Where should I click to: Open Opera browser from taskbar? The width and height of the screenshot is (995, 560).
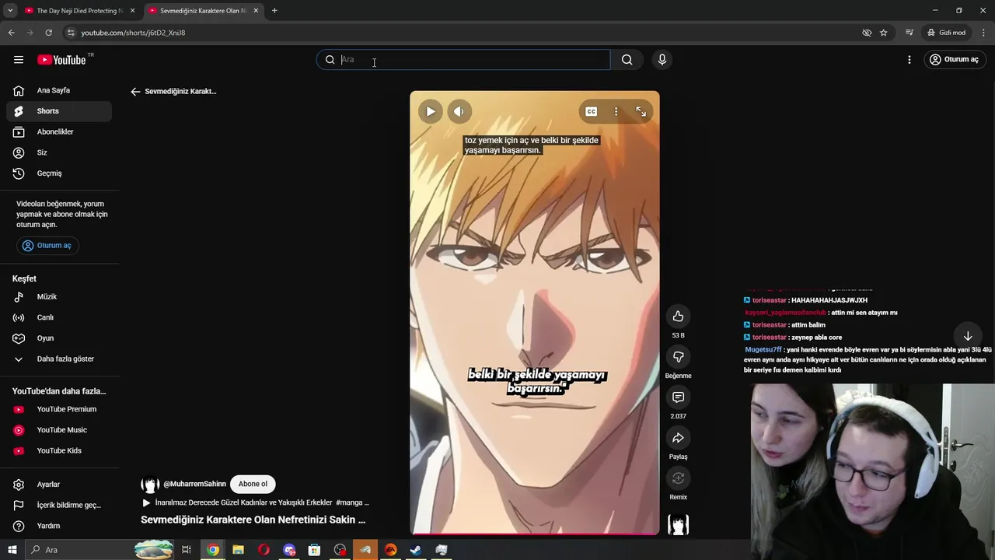click(264, 550)
